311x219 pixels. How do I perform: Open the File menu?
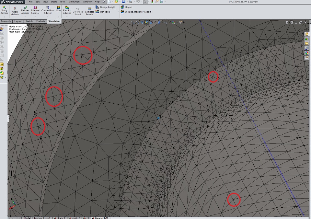[30, 2]
